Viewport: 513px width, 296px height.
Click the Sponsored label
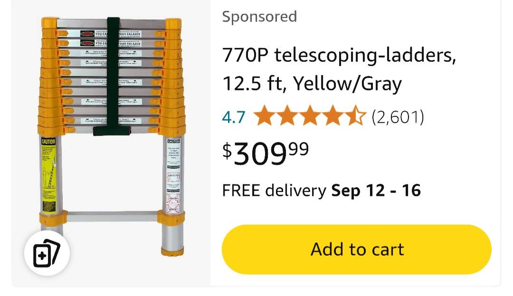point(259,17)
